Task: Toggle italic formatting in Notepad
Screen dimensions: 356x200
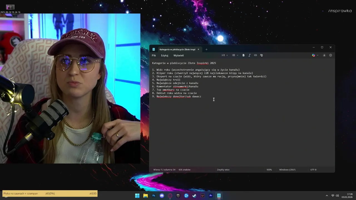Action: click(x=249, y=55)
